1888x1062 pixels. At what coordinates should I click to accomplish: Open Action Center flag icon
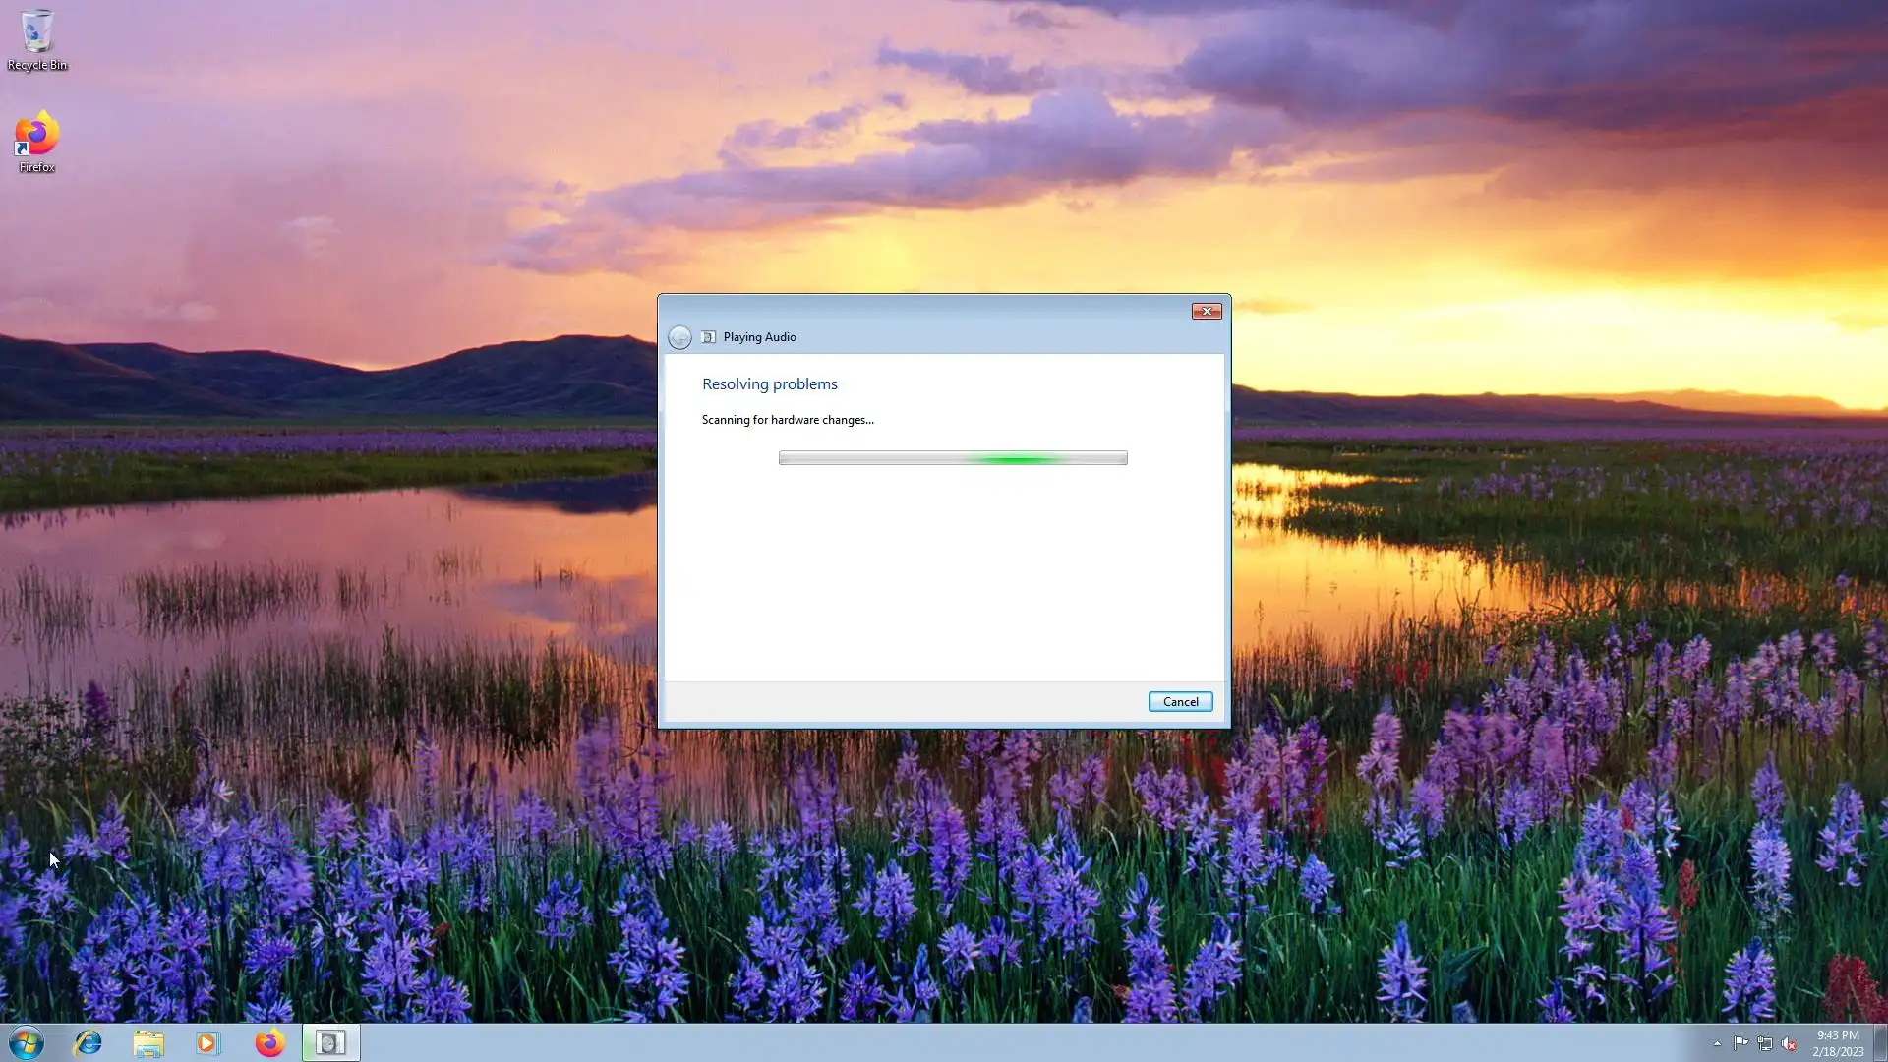click(x=1740, y=1043)
